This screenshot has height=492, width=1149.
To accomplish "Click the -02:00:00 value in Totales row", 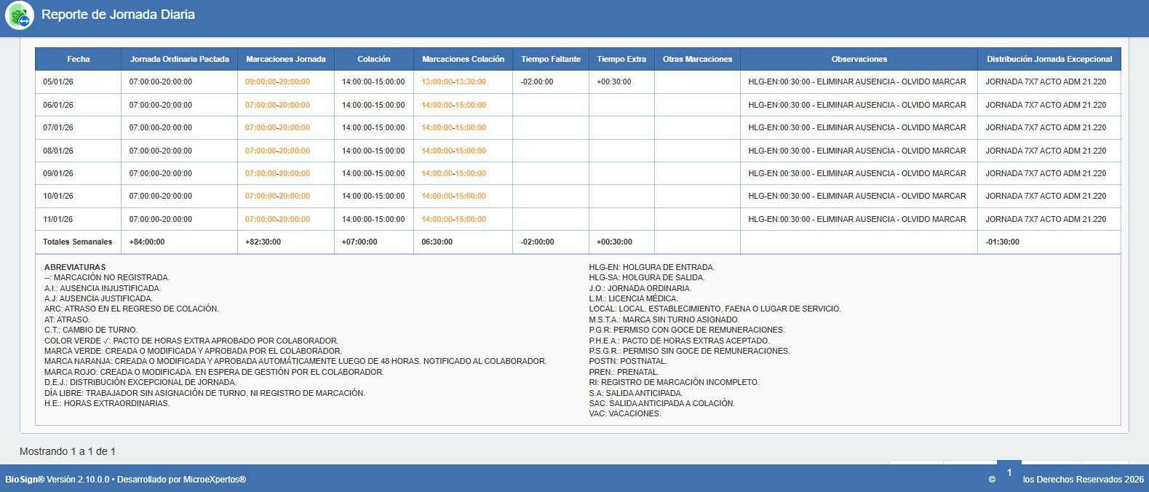I will pos(537,242).
